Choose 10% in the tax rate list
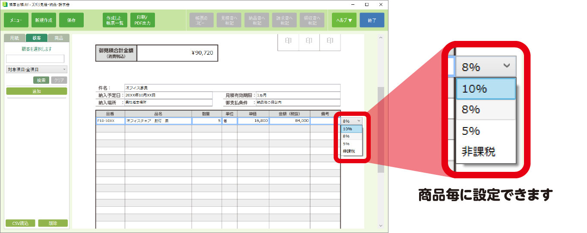This screenshot has width=587, height=233. pyautogui.click(x=351, y=129)
